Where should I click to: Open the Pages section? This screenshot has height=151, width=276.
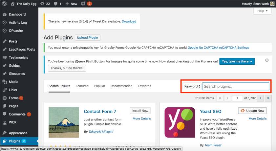[13, 106]
